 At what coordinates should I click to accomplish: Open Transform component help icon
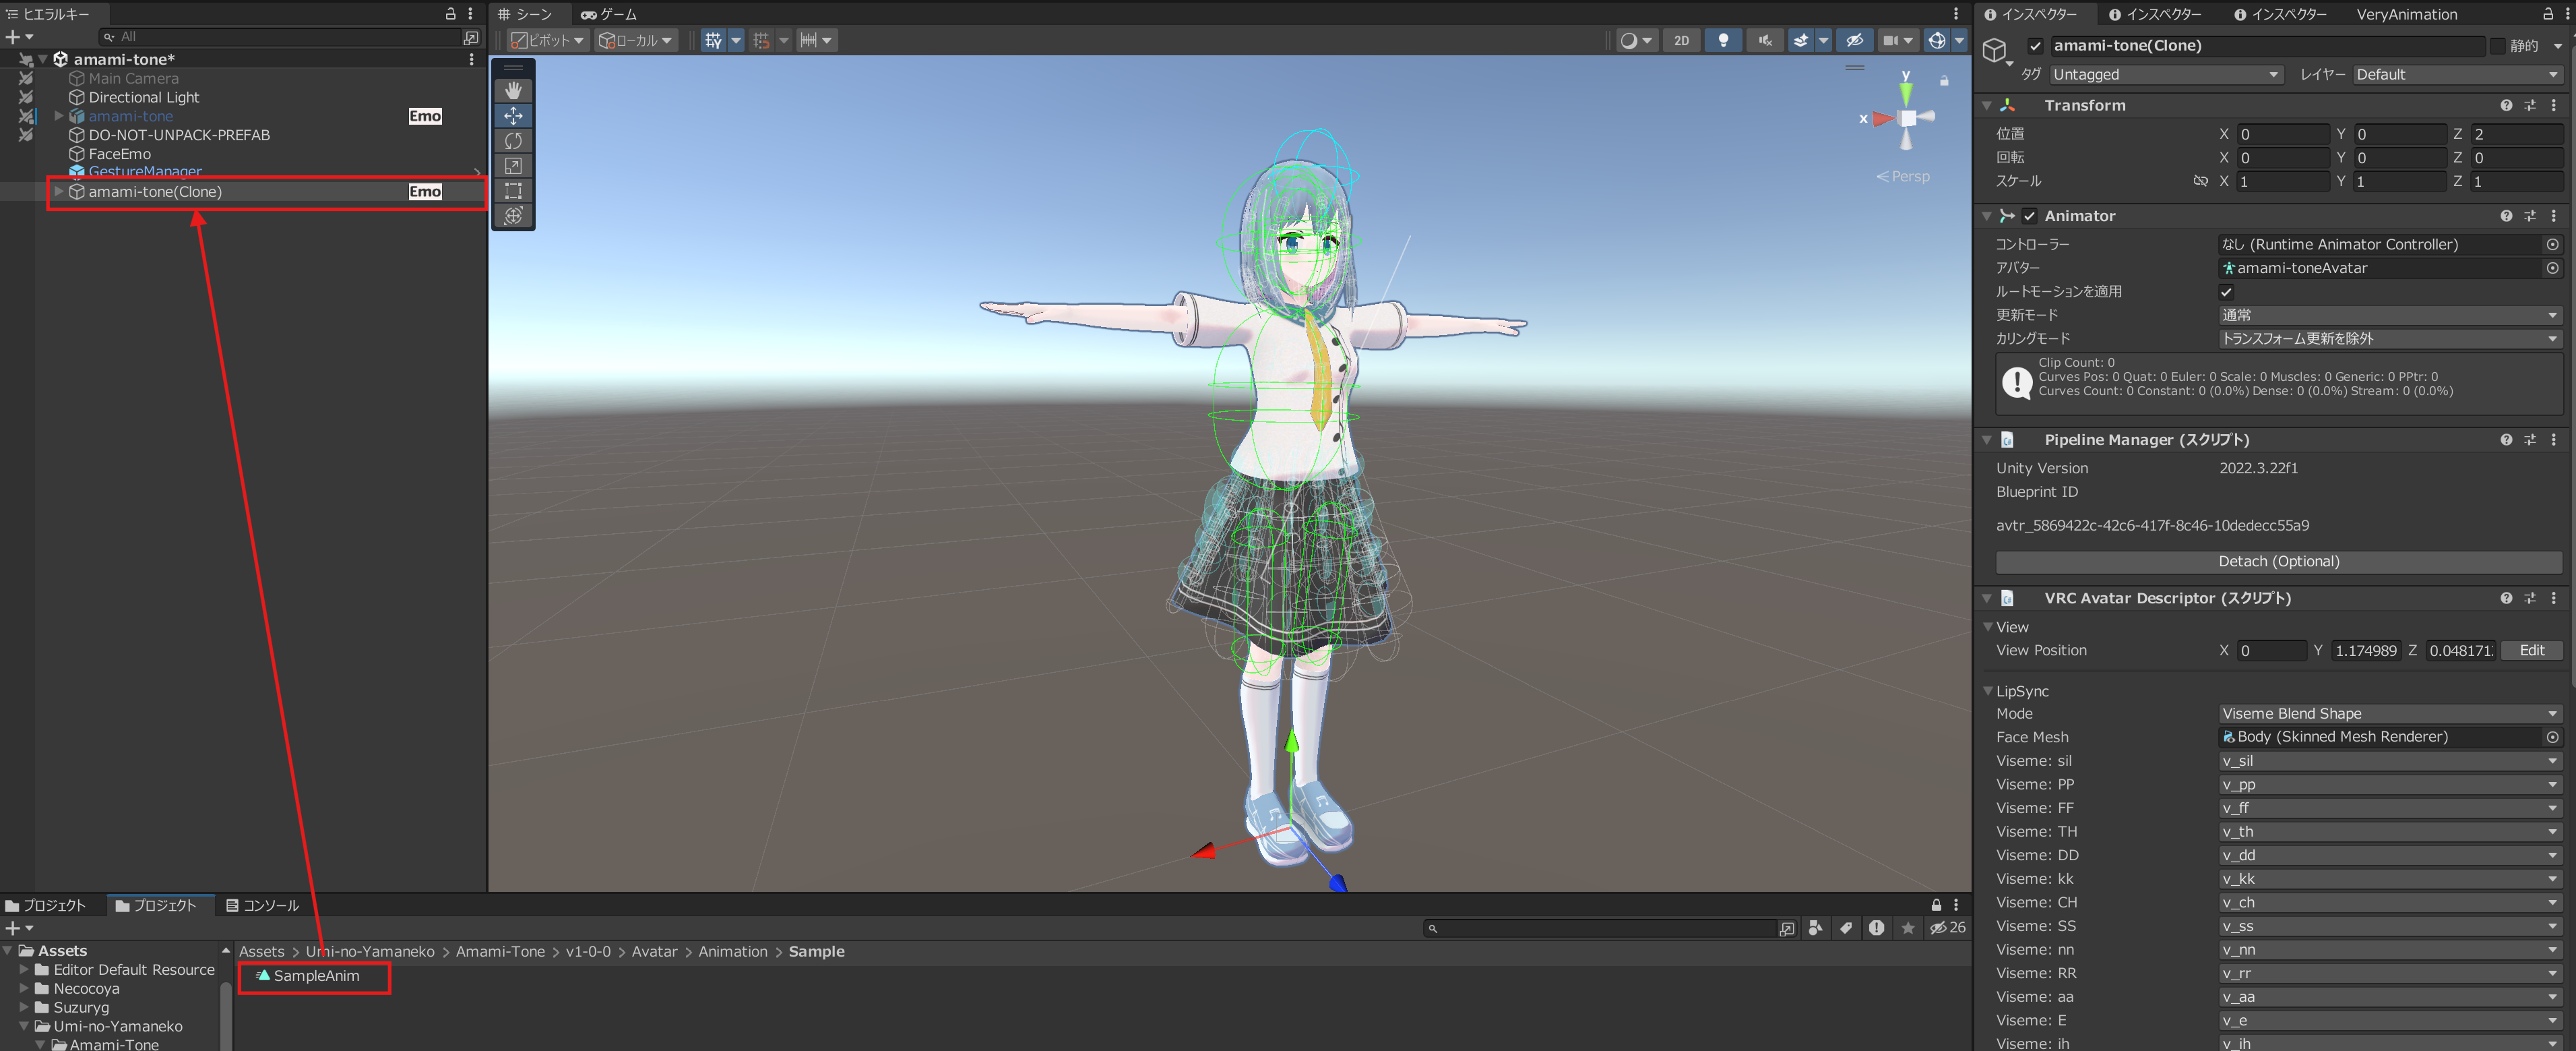coord(2506,105)
